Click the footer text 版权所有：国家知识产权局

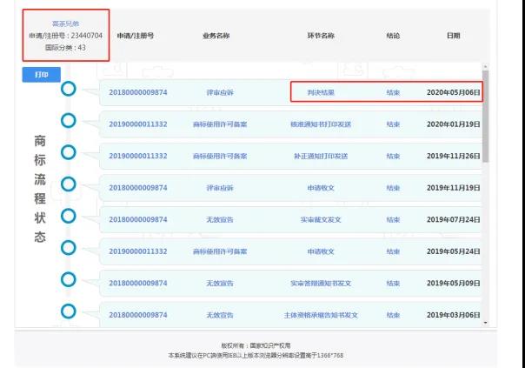[256, 345]
